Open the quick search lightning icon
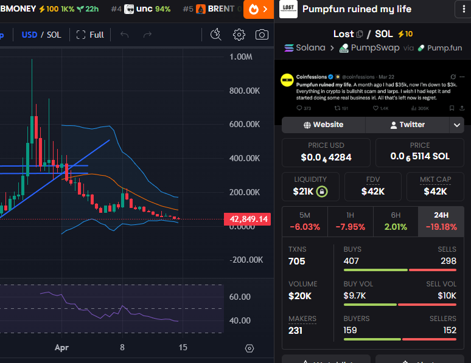Image resolution: width=471 pixels, height=363 pixels. [x=215, y=35]
